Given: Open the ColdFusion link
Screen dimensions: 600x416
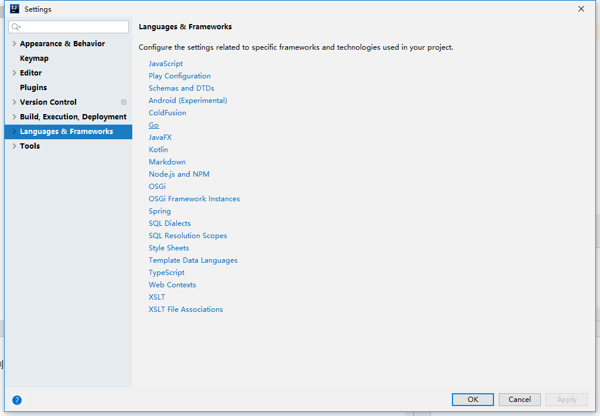Looking at the screenshot, I should (167, 113).
